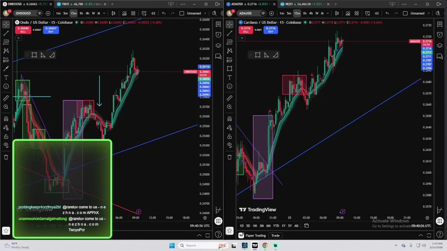Open the Help Center in ADAUSD window

[440, 234]
